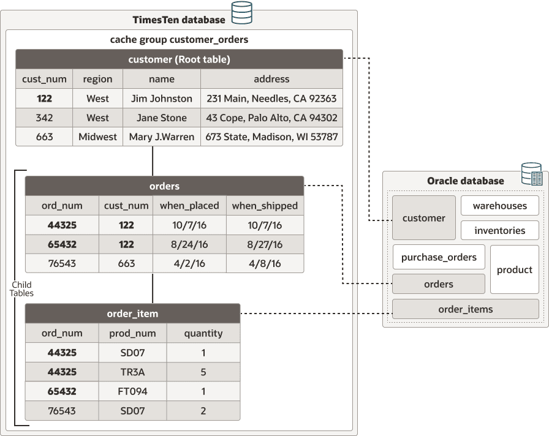Click ord_num 65432 in orders table
549x436 pixels.
click(62, 244)
